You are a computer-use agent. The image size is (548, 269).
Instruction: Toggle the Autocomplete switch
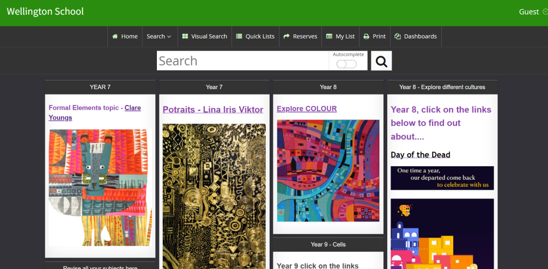pyautogui.click(x=346, y=64)
